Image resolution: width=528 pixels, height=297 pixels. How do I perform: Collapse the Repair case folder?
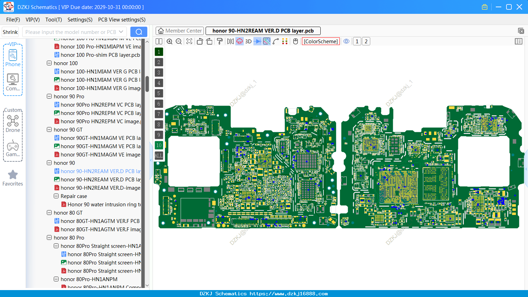(56, 196)
